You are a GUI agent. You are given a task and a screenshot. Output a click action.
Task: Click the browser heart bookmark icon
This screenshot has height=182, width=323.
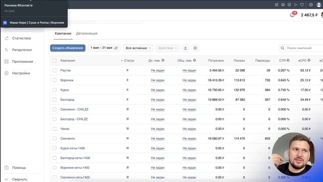pos(302,5)
